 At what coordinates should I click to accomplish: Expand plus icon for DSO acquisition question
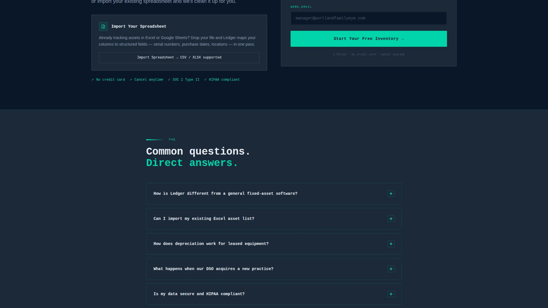pyautogui.click(x=391, y=269)
